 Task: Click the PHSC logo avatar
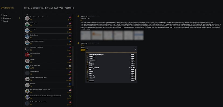coord(27,79)
